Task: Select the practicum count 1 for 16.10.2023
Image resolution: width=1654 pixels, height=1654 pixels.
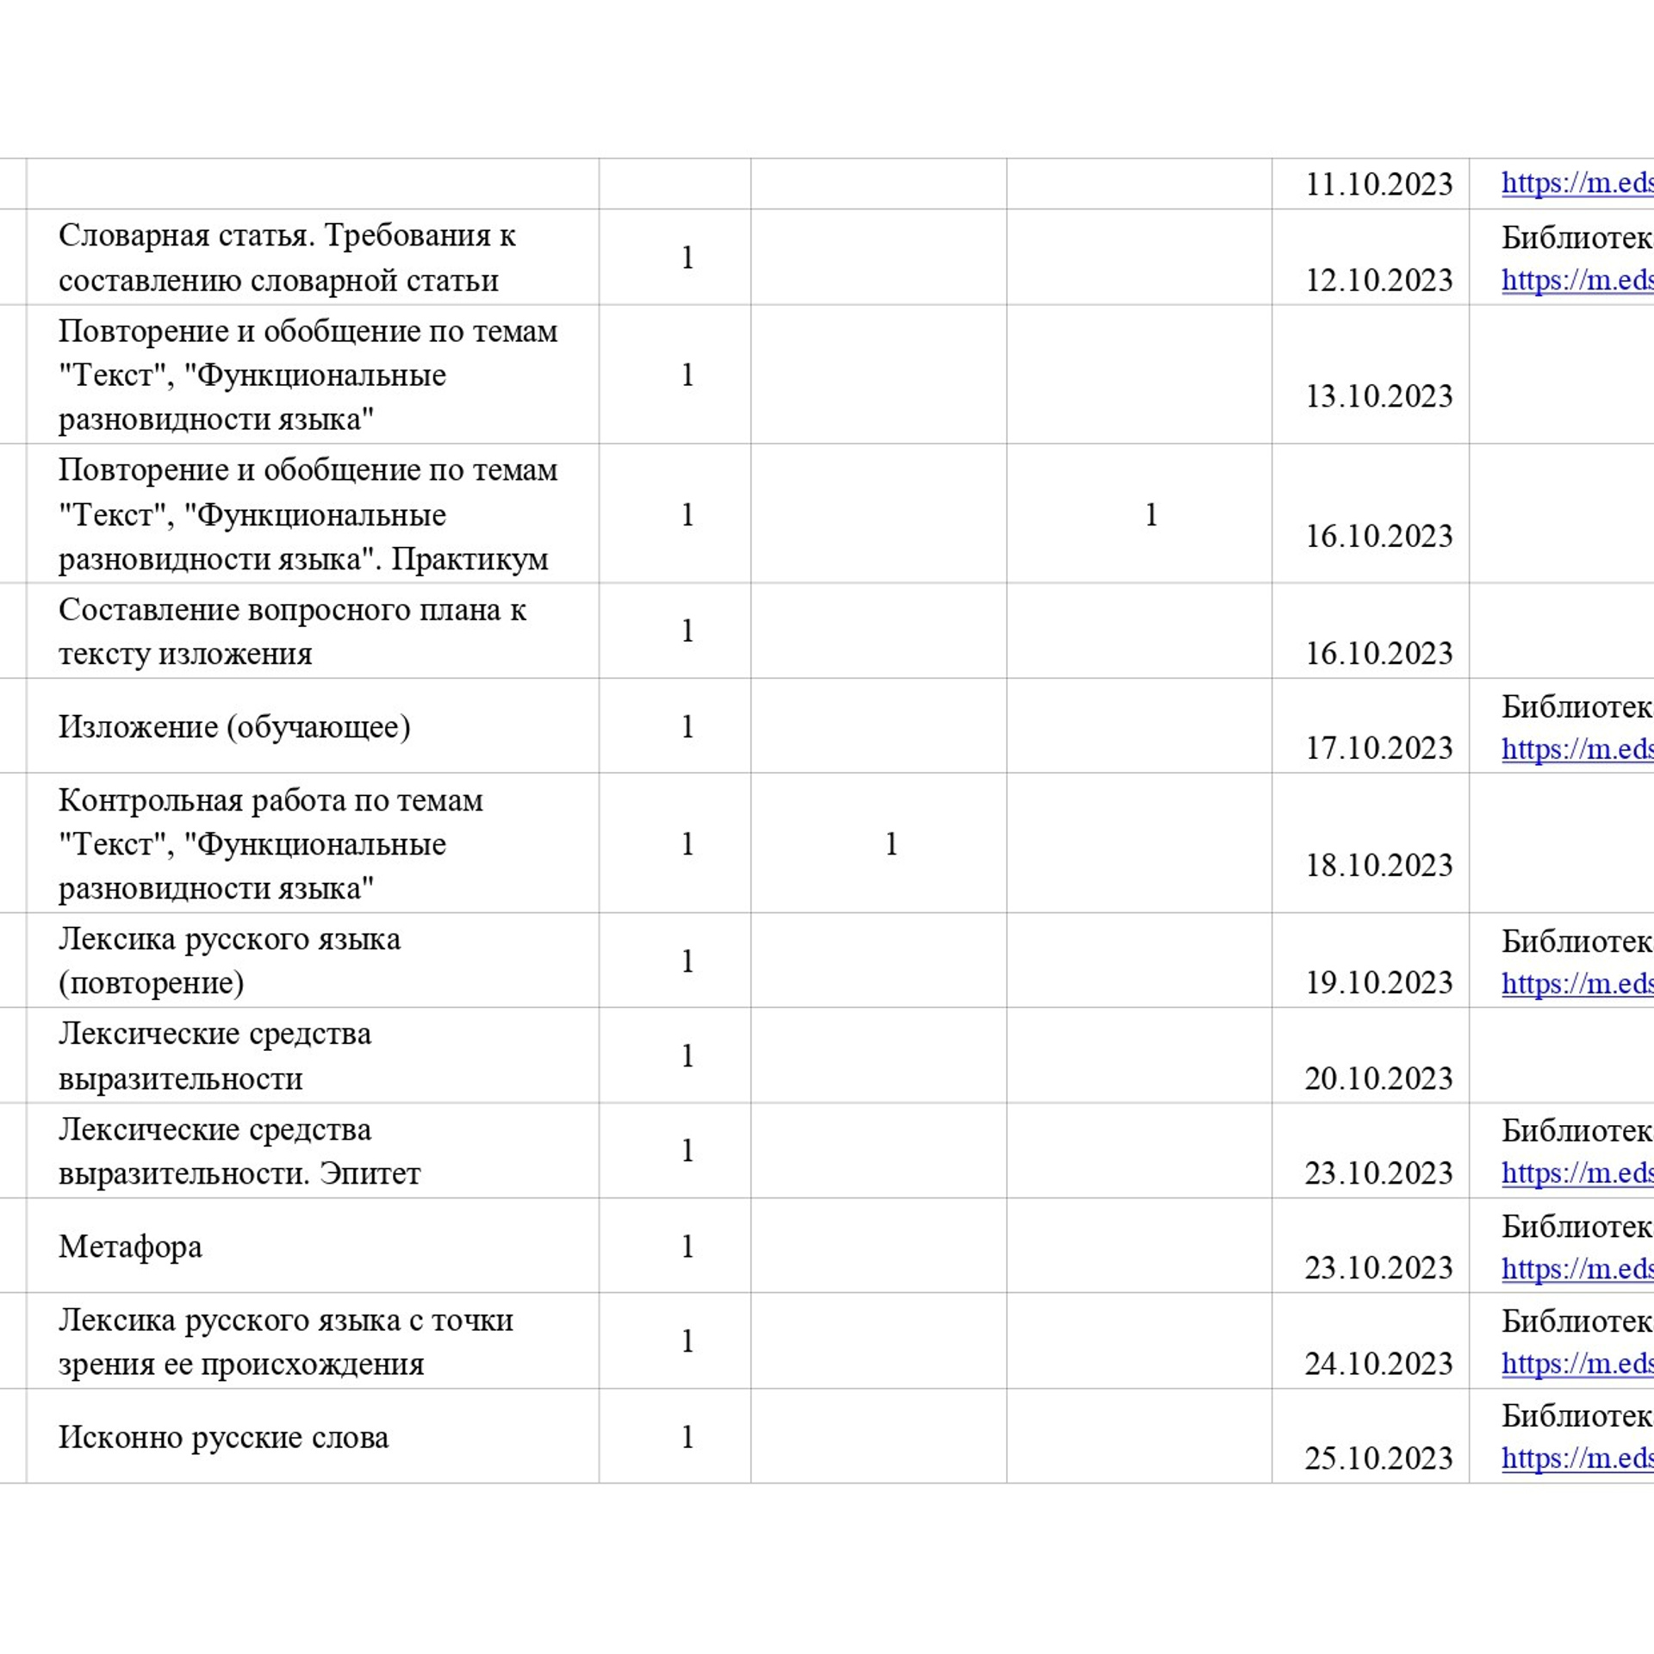Action: pos(1150,514)
